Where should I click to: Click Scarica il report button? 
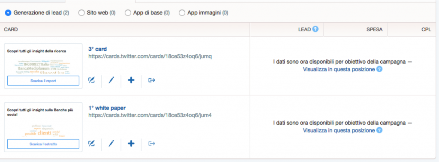(43, 81)
